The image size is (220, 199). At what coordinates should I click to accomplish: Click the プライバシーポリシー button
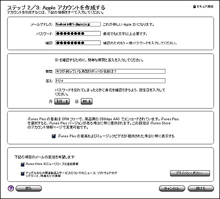pyautogui.click(x=190, y=173)
